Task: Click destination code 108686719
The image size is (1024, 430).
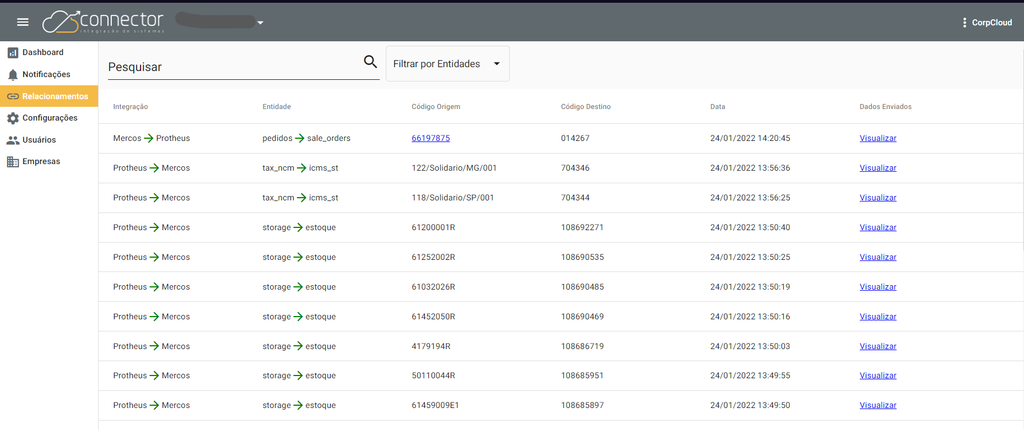Action: 583,346
